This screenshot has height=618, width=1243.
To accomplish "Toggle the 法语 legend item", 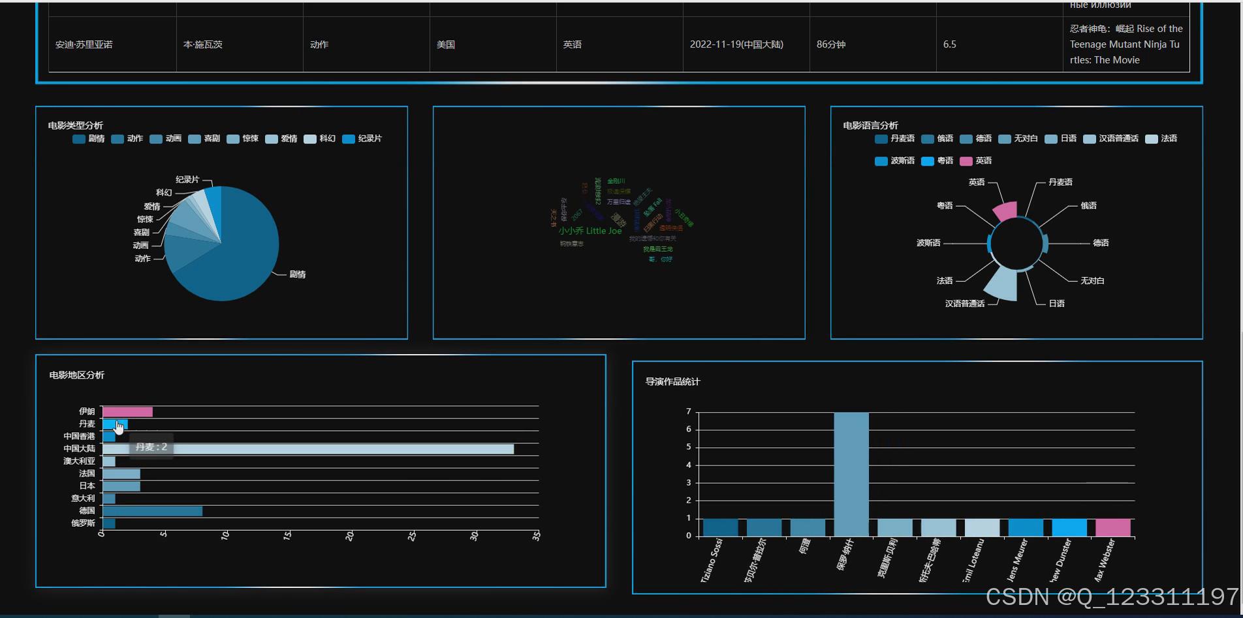I will click(1161, 139).
